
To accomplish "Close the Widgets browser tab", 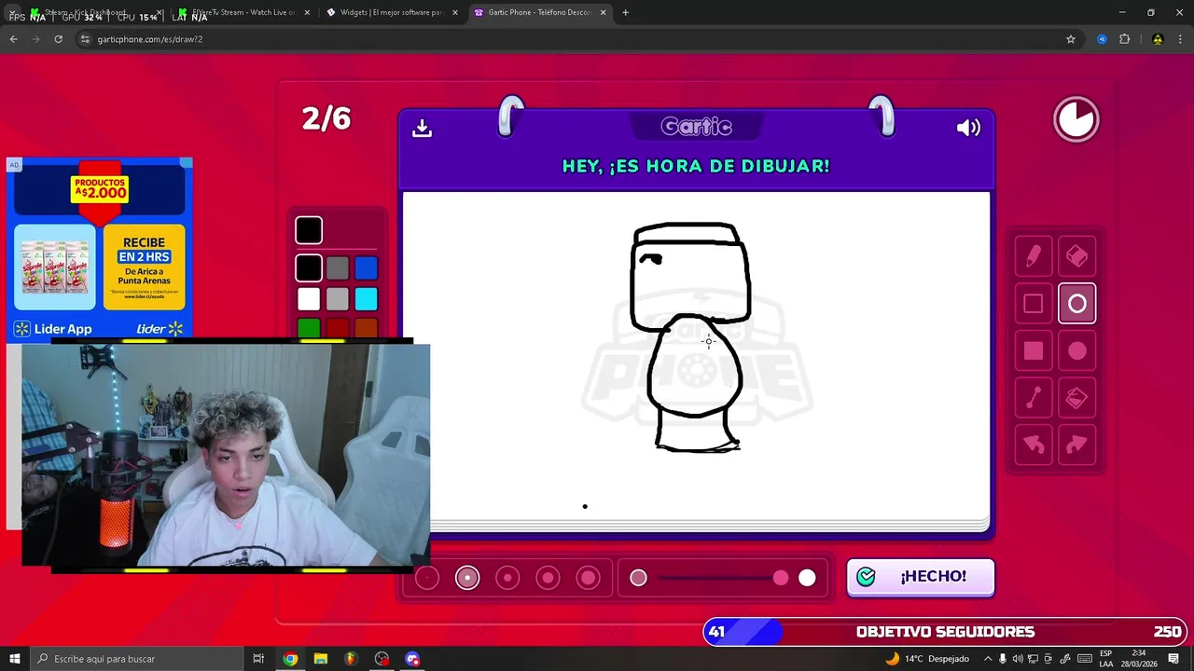I will [455, 12].
